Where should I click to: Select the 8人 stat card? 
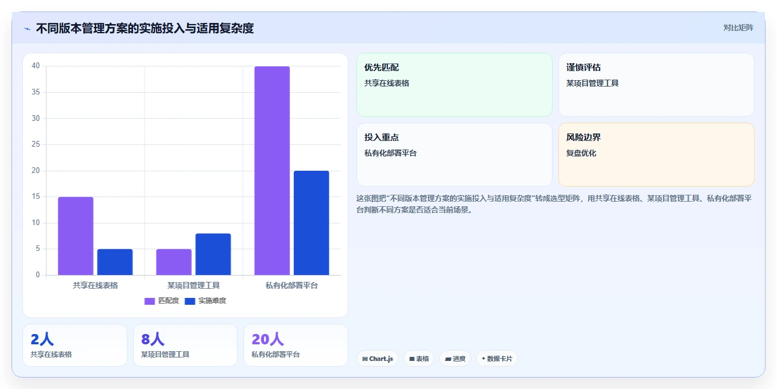click(185, 345)
